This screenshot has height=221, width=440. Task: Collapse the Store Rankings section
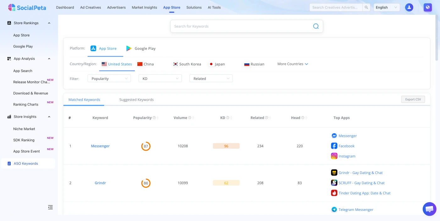click(x=49, y=23)
